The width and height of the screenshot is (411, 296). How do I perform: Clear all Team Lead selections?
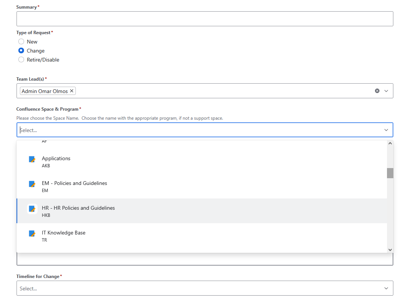pyautogui.click(x=377, y=91)
